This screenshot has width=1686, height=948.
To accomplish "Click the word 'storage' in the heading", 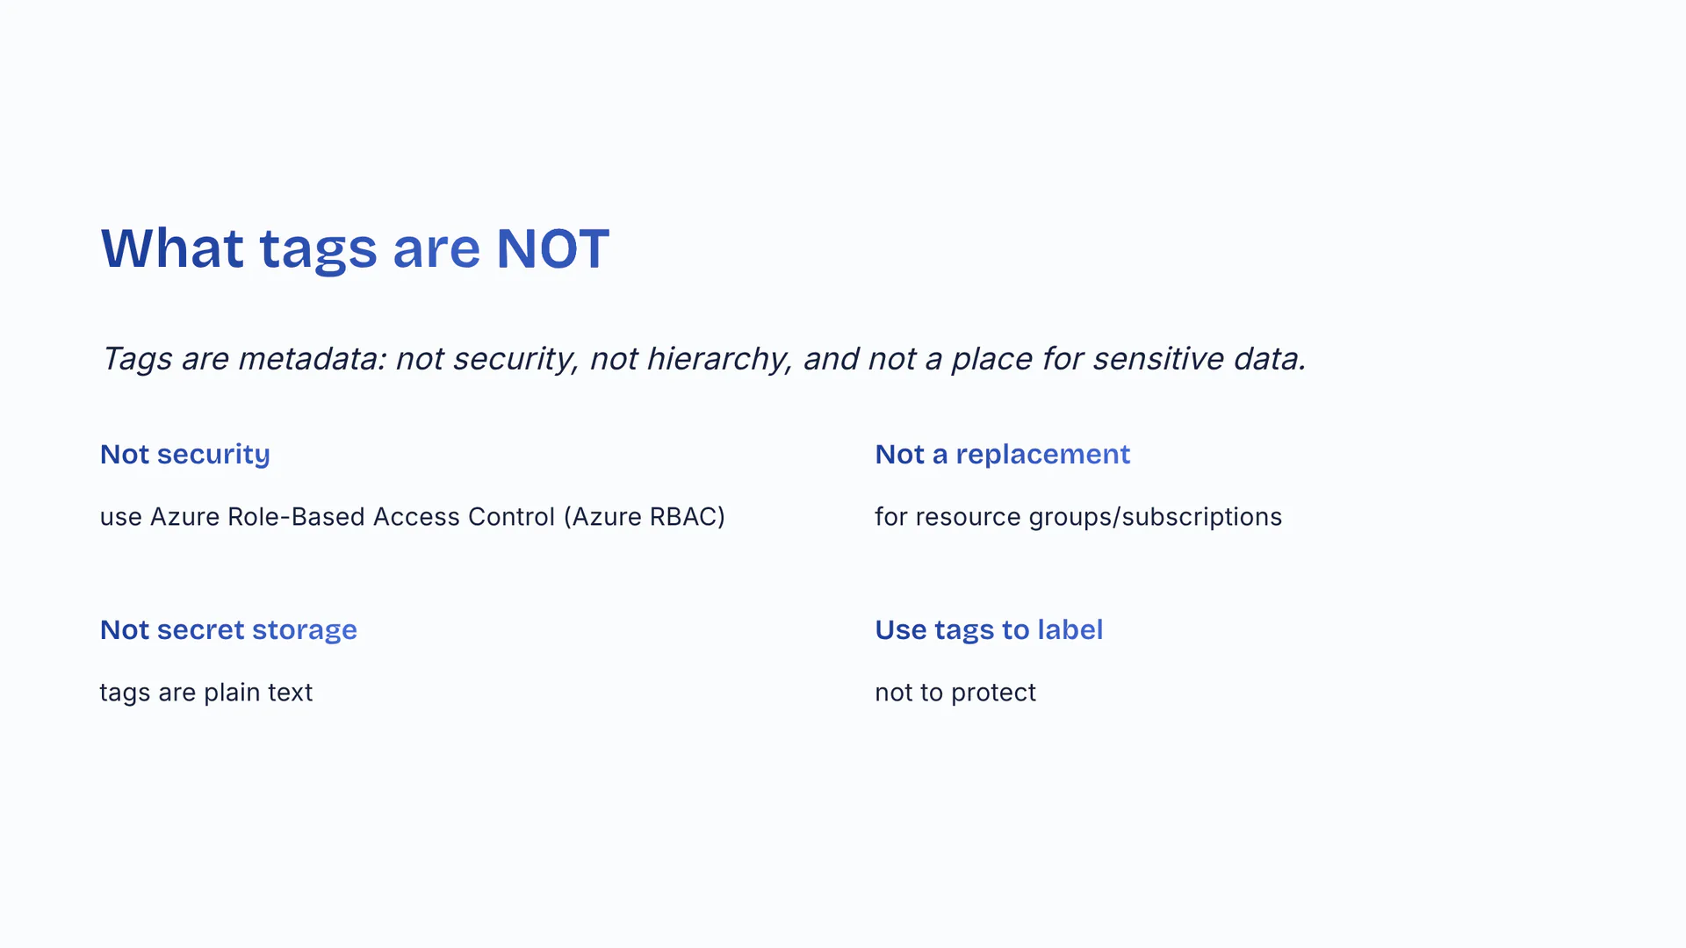I will click(x=304, y=629).
